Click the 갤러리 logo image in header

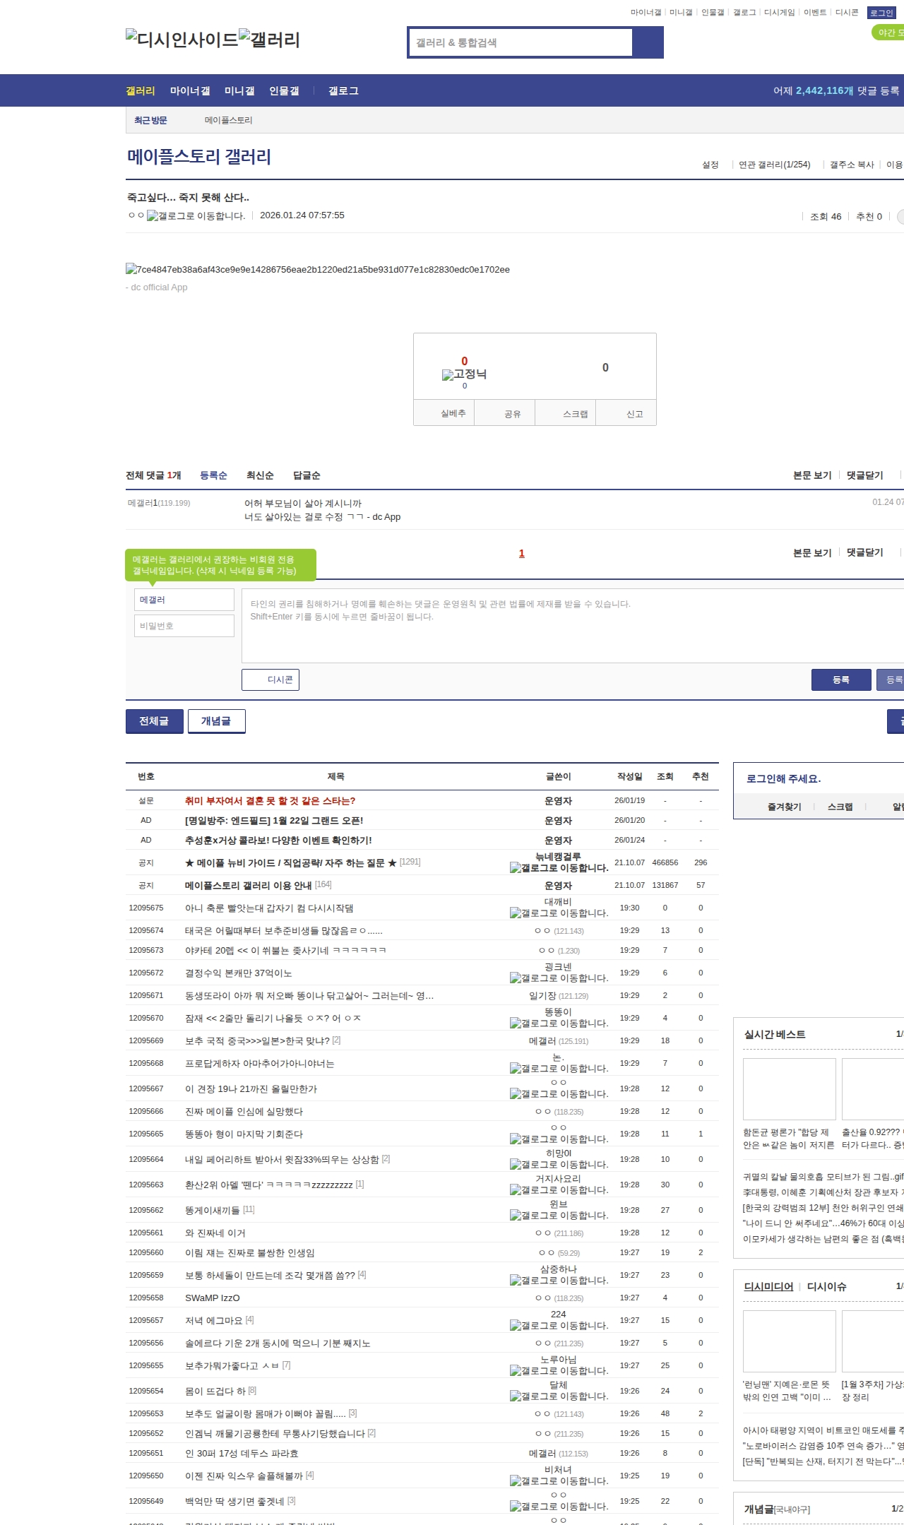[x=269, y=39]
